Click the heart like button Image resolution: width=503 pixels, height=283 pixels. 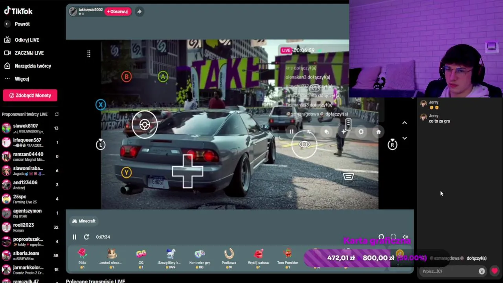click(x=494, y=271)
